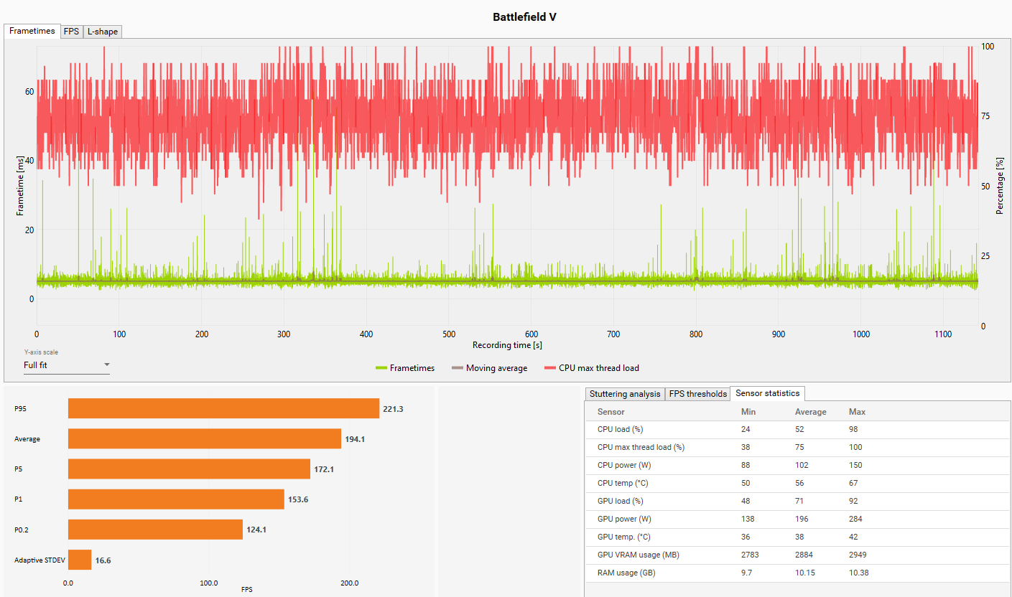This screenshot has width=1012, height=597.
Task: Click the Recording time [s] axis label
Action: click(507, 345)
